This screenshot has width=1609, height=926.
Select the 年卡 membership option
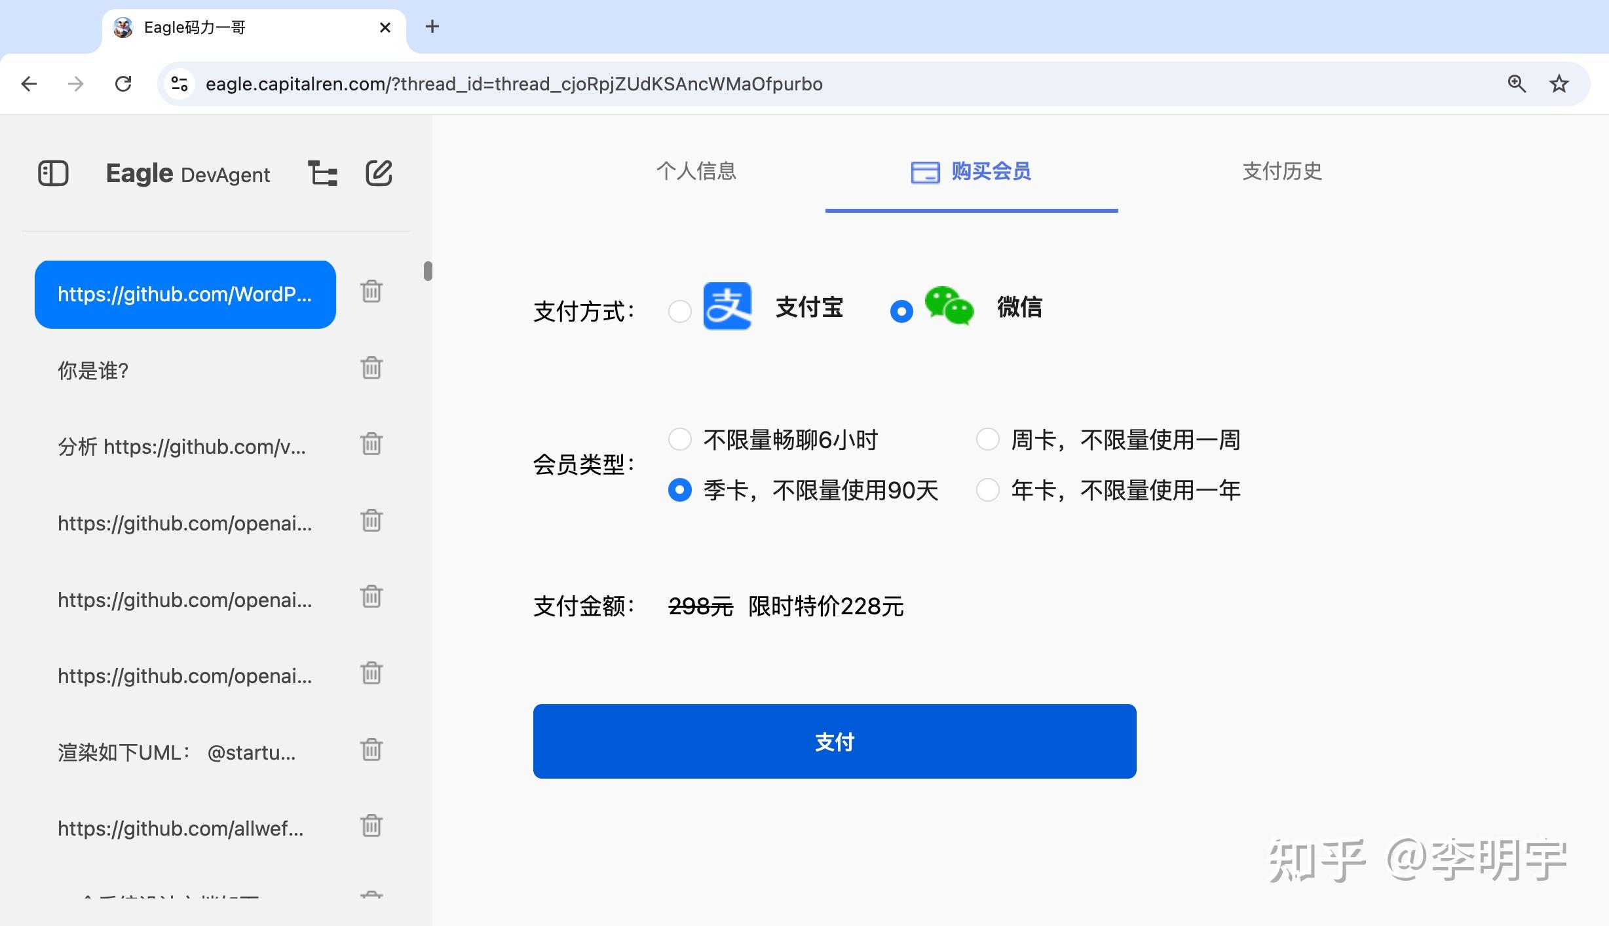pos(987,489)
